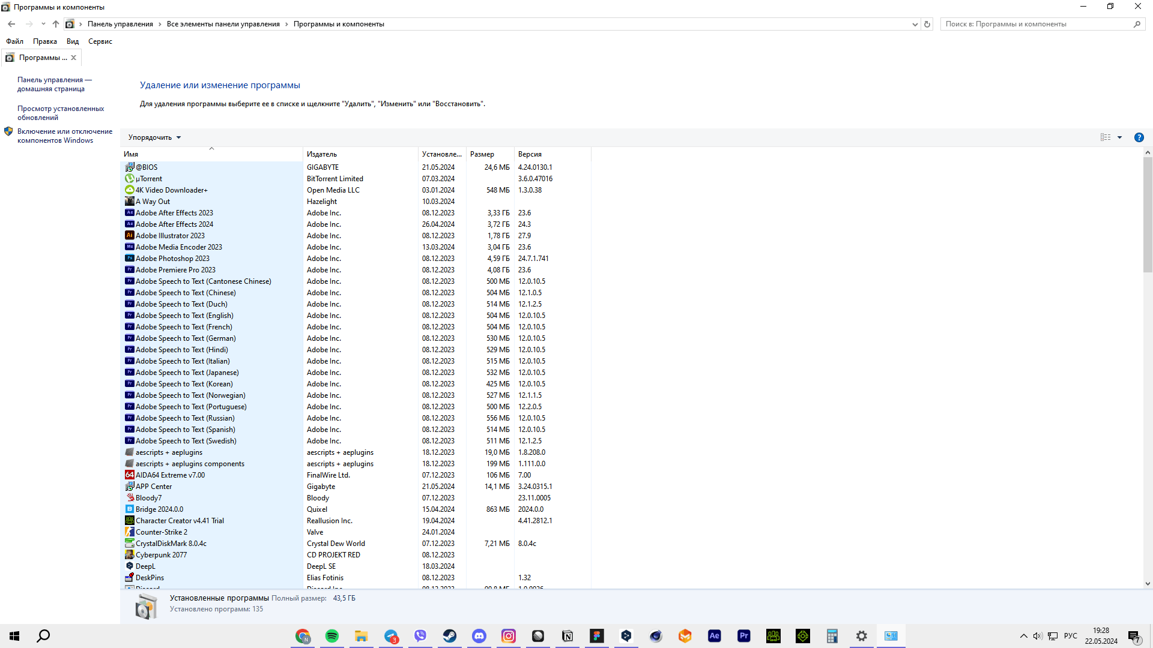The height and width of the screenshot is (648, 1153).
Task: Select the Программы tab
Action: pyautogui.click(x=41, y=58)
